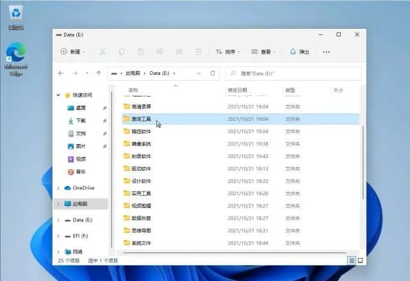Sort by the 修改日期 column header
Viewport: 410px width, 281px height.
(238, 90)
